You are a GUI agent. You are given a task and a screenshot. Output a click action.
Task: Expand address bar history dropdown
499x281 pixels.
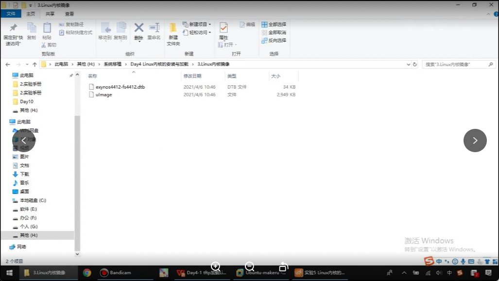408,64
